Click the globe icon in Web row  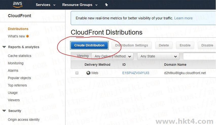(x=88, y=73)
